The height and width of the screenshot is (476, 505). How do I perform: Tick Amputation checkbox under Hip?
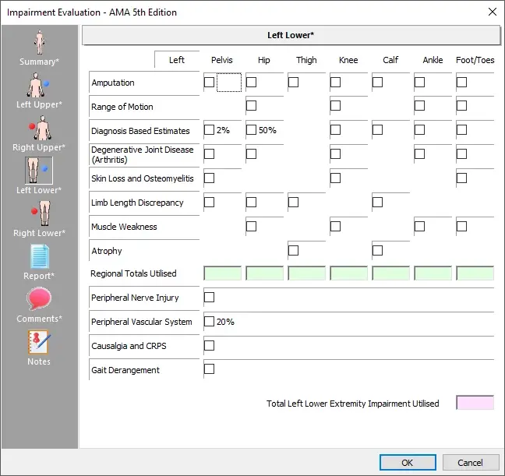pyautogui.click(x=251, y=82)
